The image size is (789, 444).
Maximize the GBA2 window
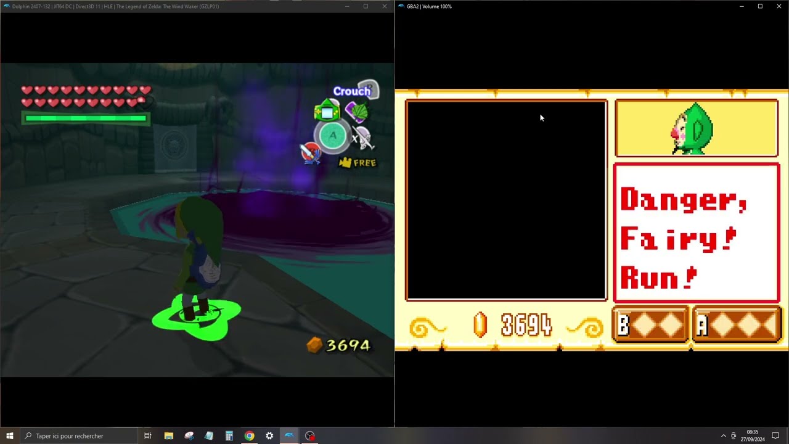click(x=760, y=6)
